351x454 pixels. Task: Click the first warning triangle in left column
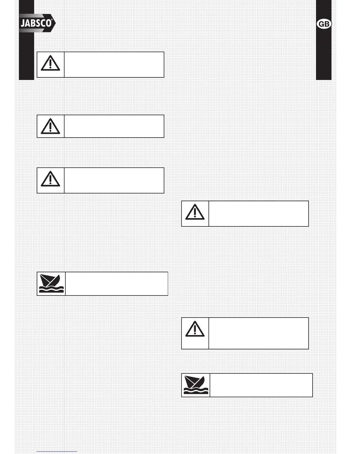click(x=50, y=63)
